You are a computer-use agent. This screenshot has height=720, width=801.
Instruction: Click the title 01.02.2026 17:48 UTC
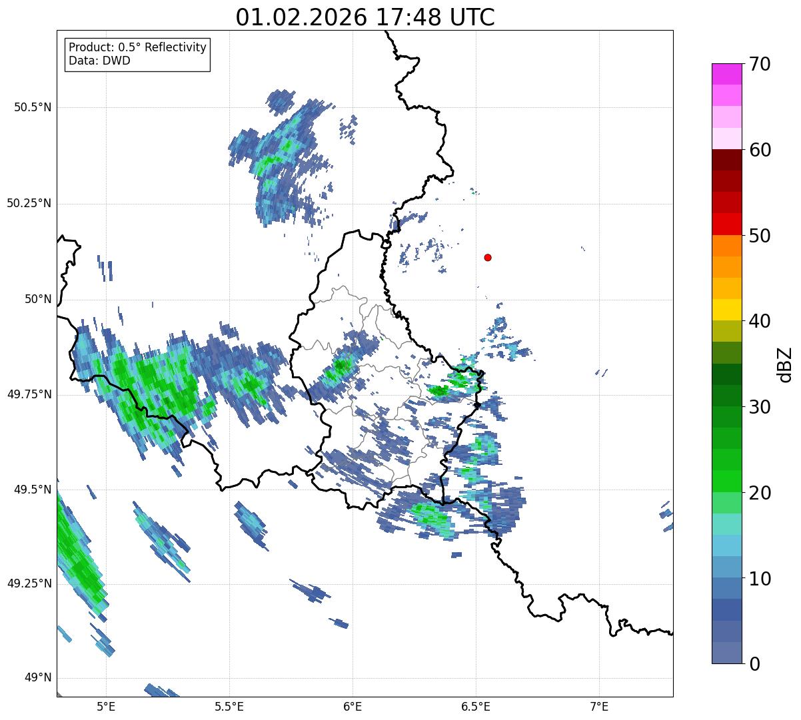point(365,17)
